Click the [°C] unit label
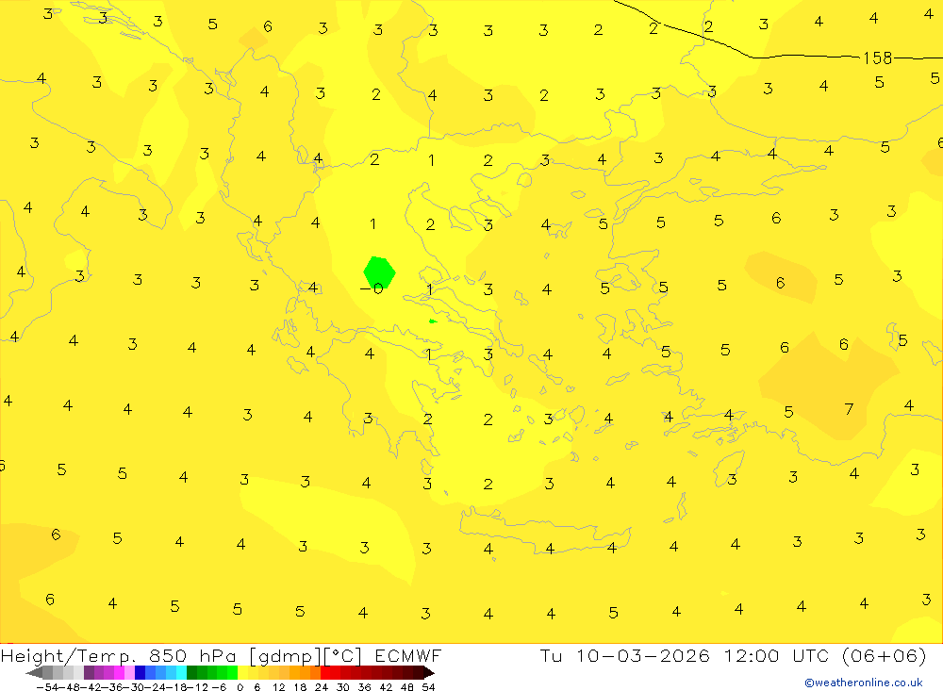Viewport: 943px width, 691px height. coord(343,655)
